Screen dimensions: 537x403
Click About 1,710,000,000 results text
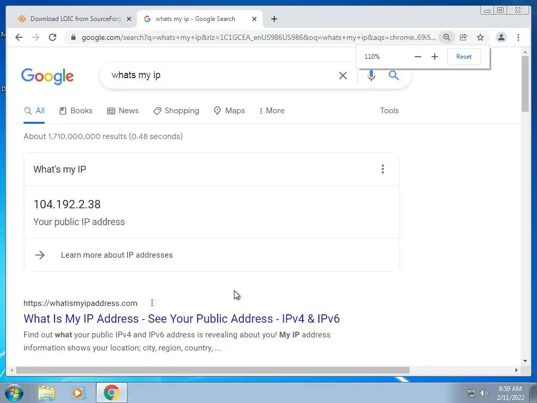[103, 136]
